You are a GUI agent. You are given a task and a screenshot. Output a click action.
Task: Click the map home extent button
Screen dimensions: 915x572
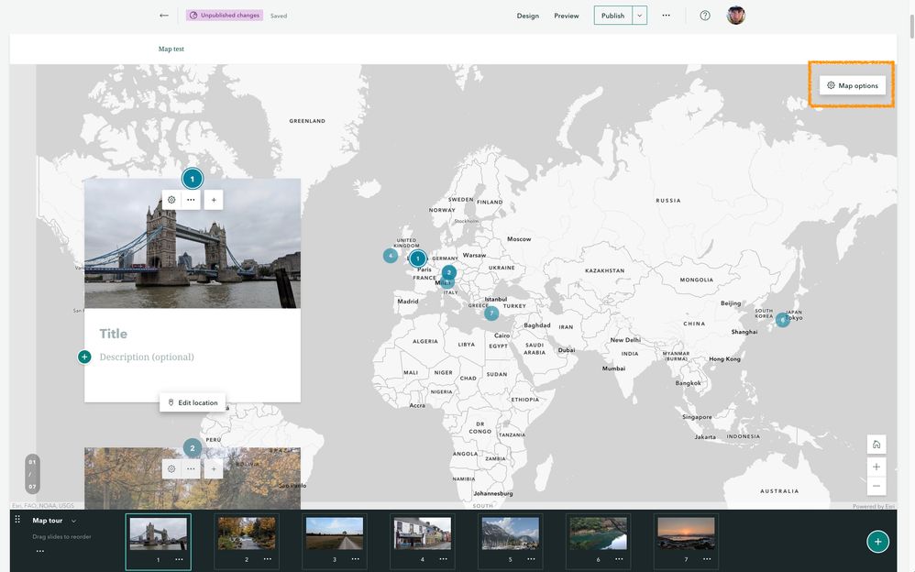click(876, 445)
